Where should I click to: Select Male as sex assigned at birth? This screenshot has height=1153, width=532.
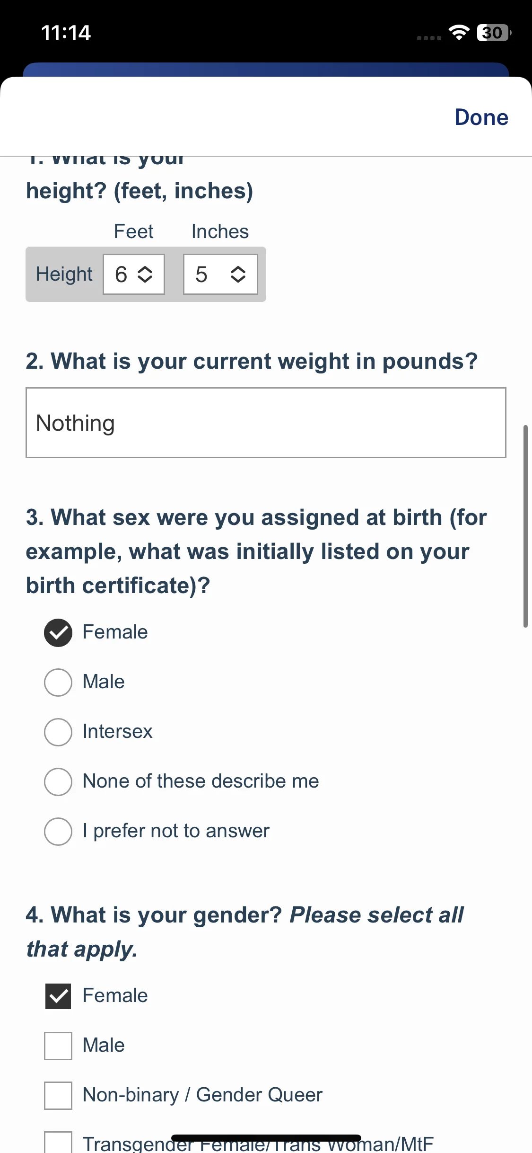pos(58,683)
